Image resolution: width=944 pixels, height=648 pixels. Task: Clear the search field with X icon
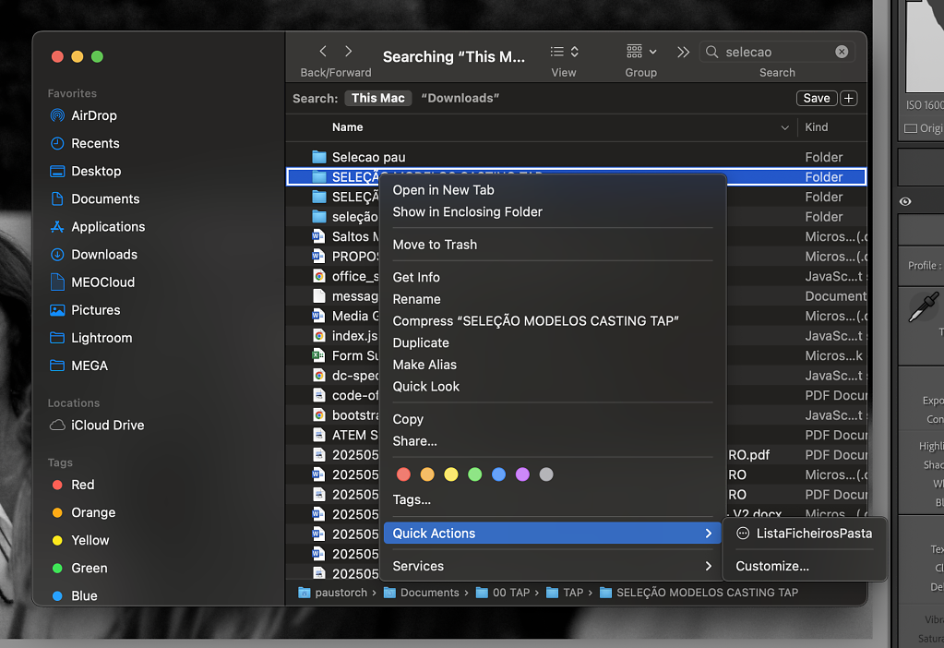(842, 52)
